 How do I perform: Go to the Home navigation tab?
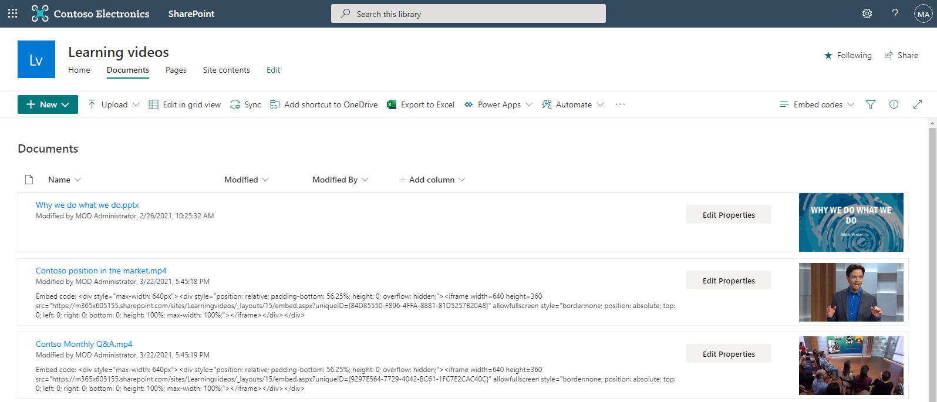point(79,70)
